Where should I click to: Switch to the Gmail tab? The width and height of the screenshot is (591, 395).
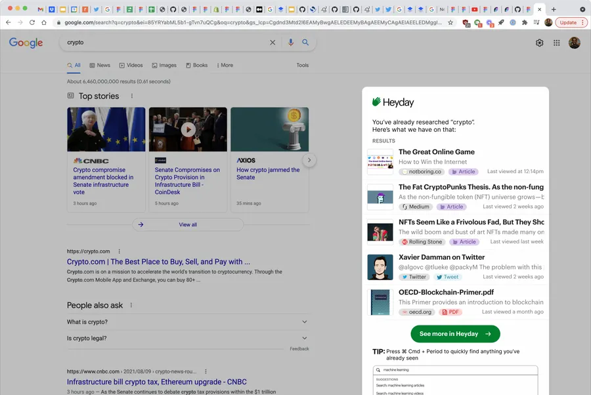tap(40, 9)
